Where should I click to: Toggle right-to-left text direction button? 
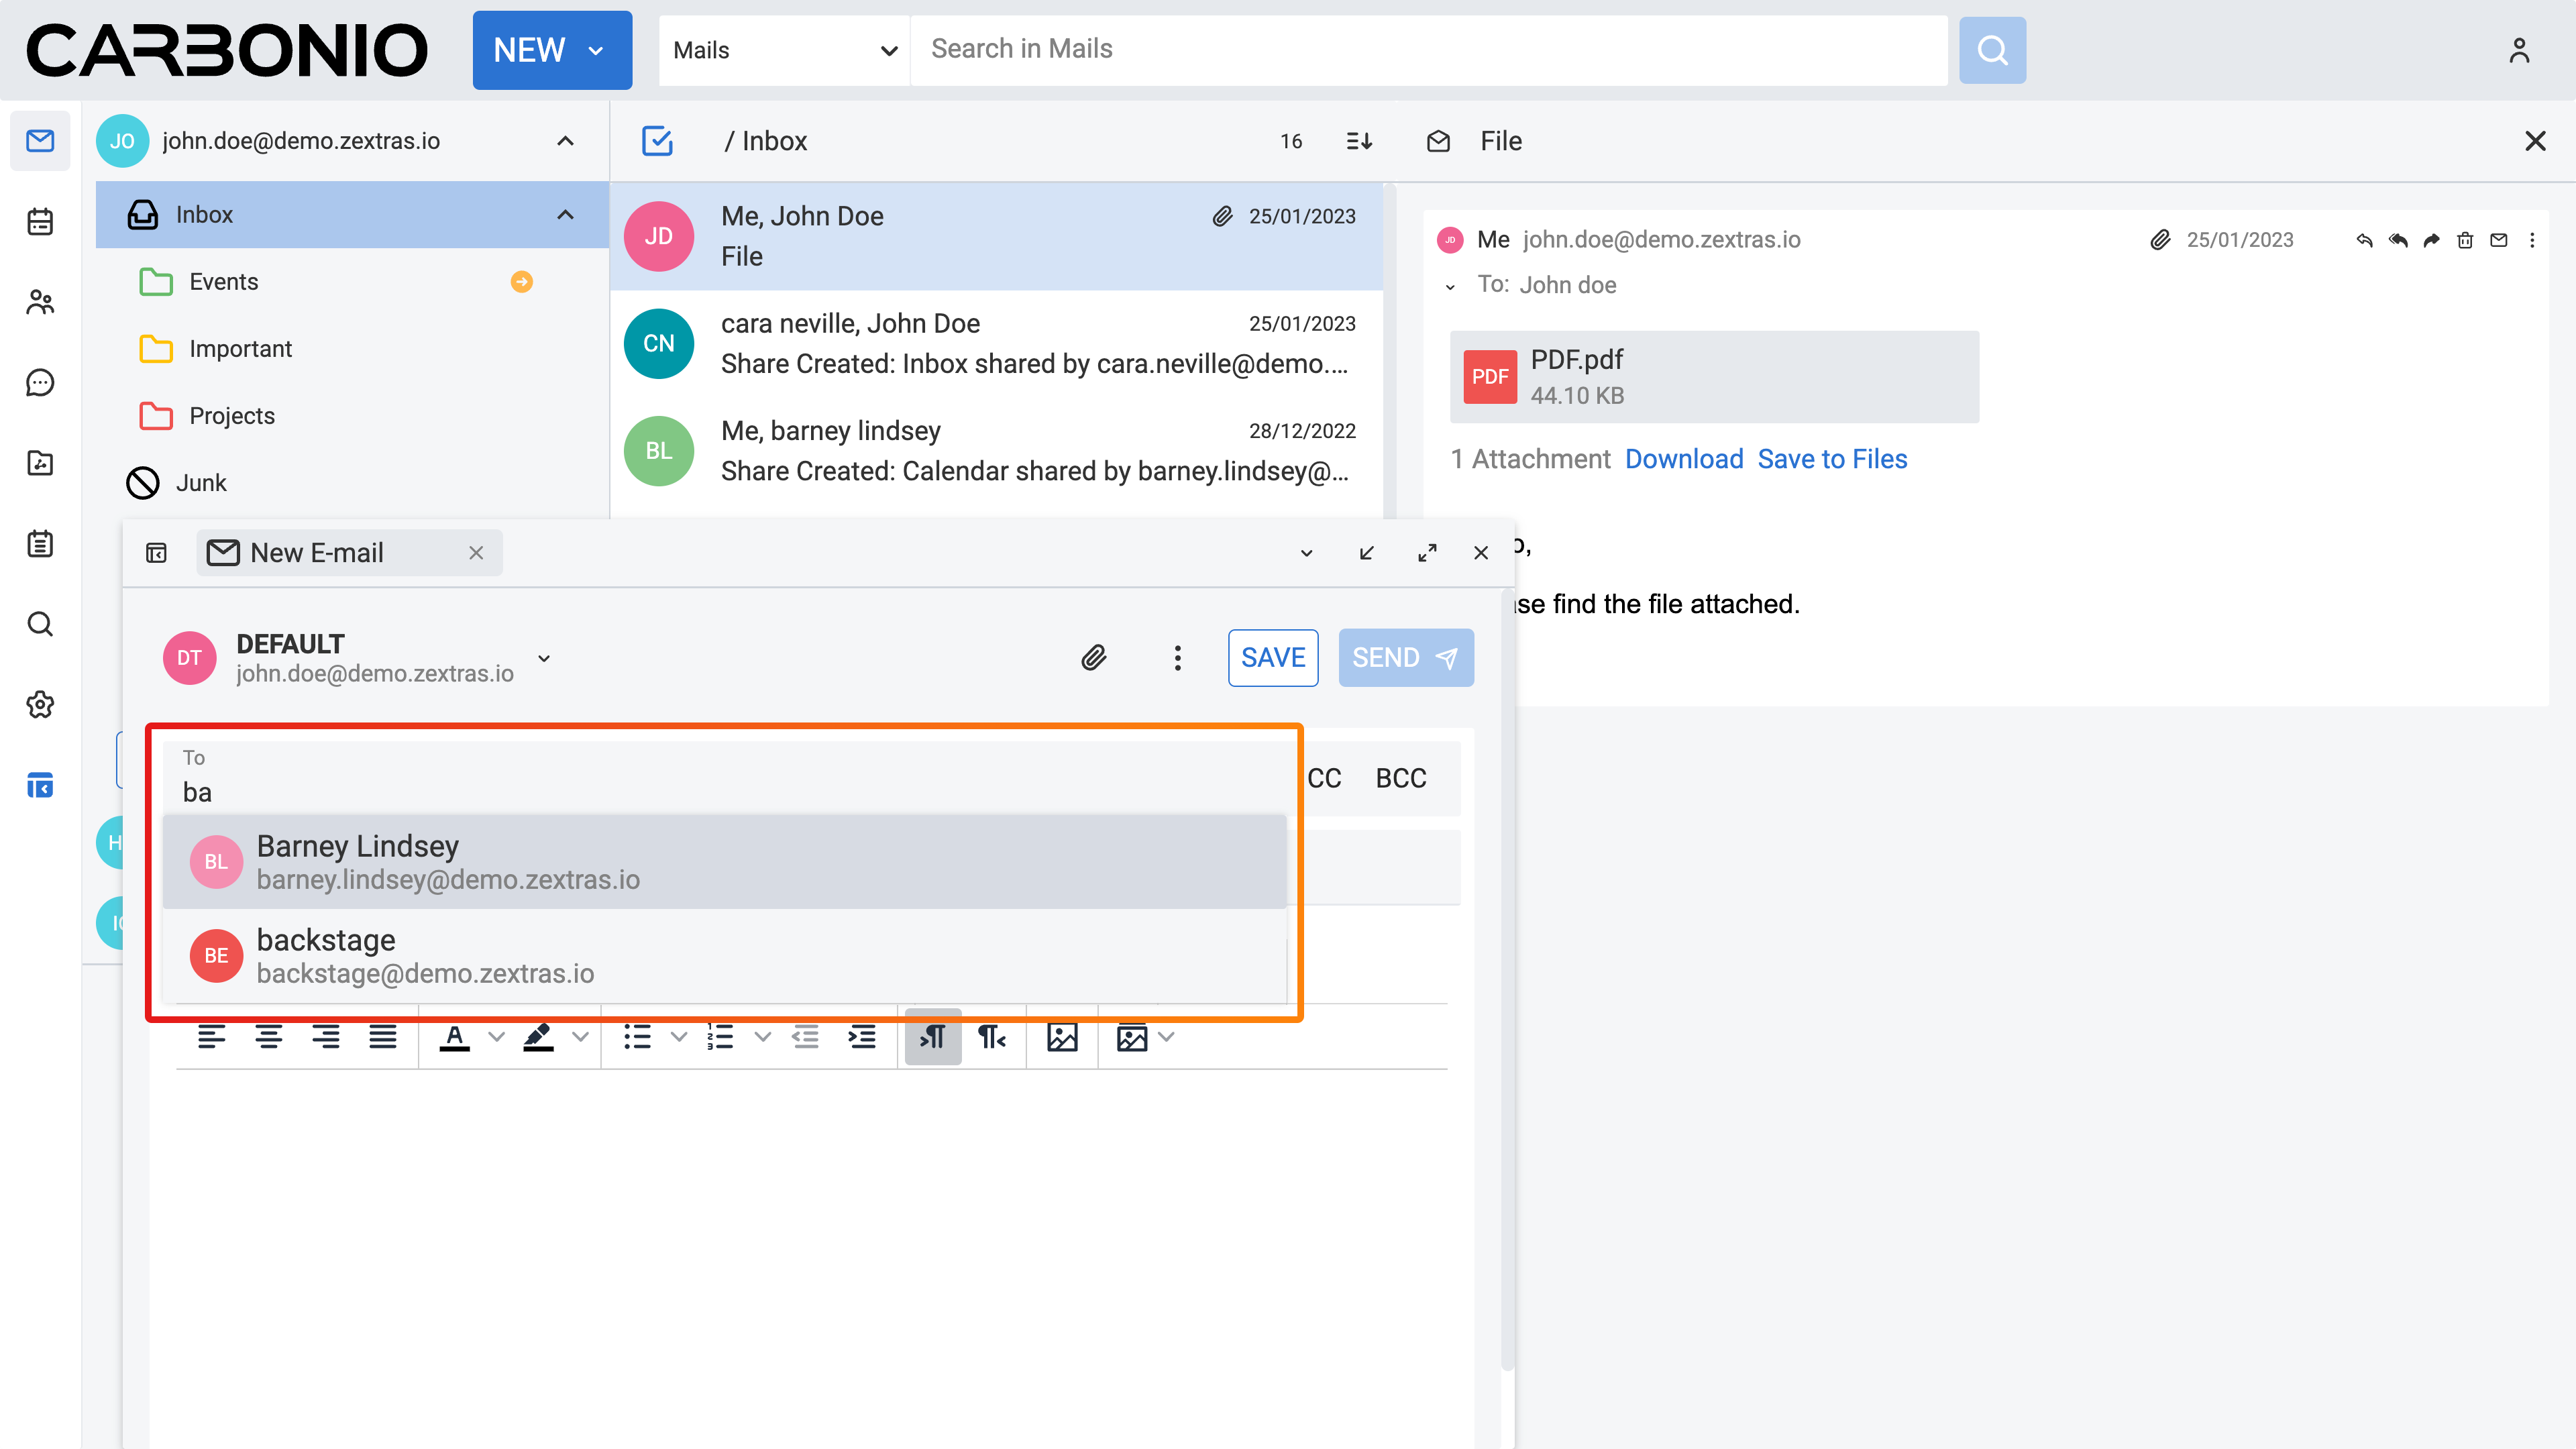(x=991, y=1037)
